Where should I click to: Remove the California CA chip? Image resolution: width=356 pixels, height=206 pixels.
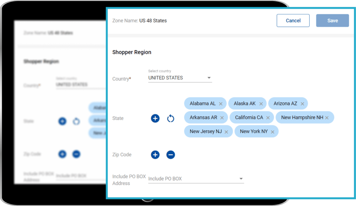pyautogui.click(x=268, y=118)
